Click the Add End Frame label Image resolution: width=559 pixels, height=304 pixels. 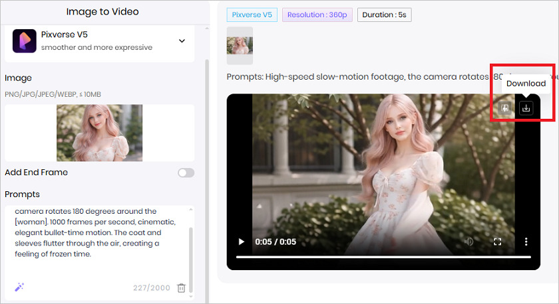37,173
